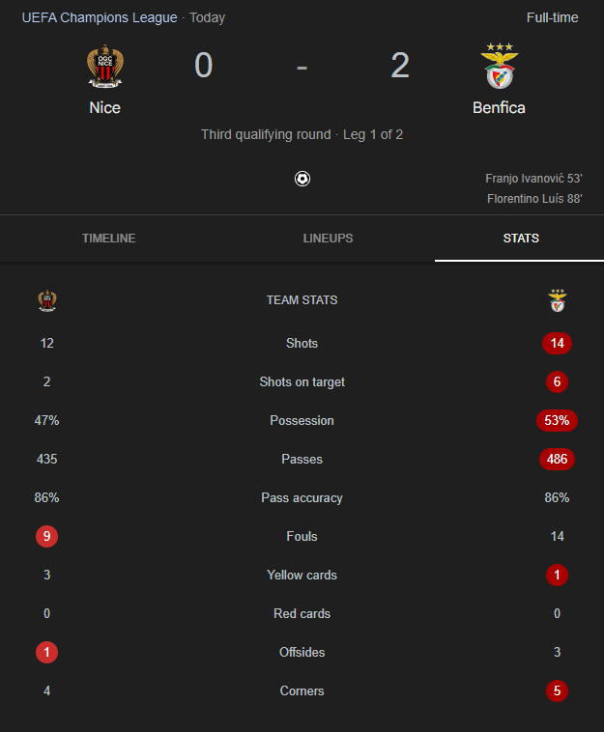
Task: Click Benfica's red 5 corners badge
Action: pyautogui.click(x=557, y=690)
